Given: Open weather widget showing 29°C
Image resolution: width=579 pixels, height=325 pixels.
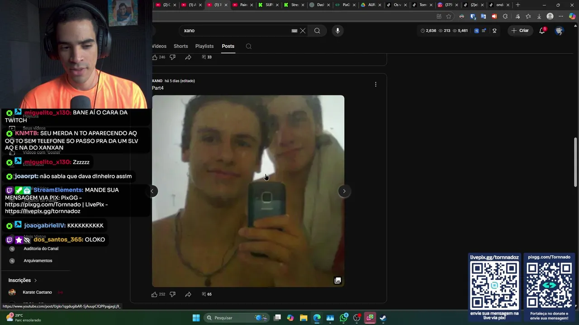Looking at the screenshot, I should pos(24,318).
